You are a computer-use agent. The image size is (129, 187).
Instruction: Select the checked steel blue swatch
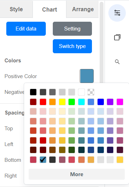[x=43, y=160]
